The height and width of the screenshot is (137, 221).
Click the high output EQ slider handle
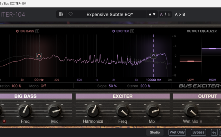(x=212, y=48)
